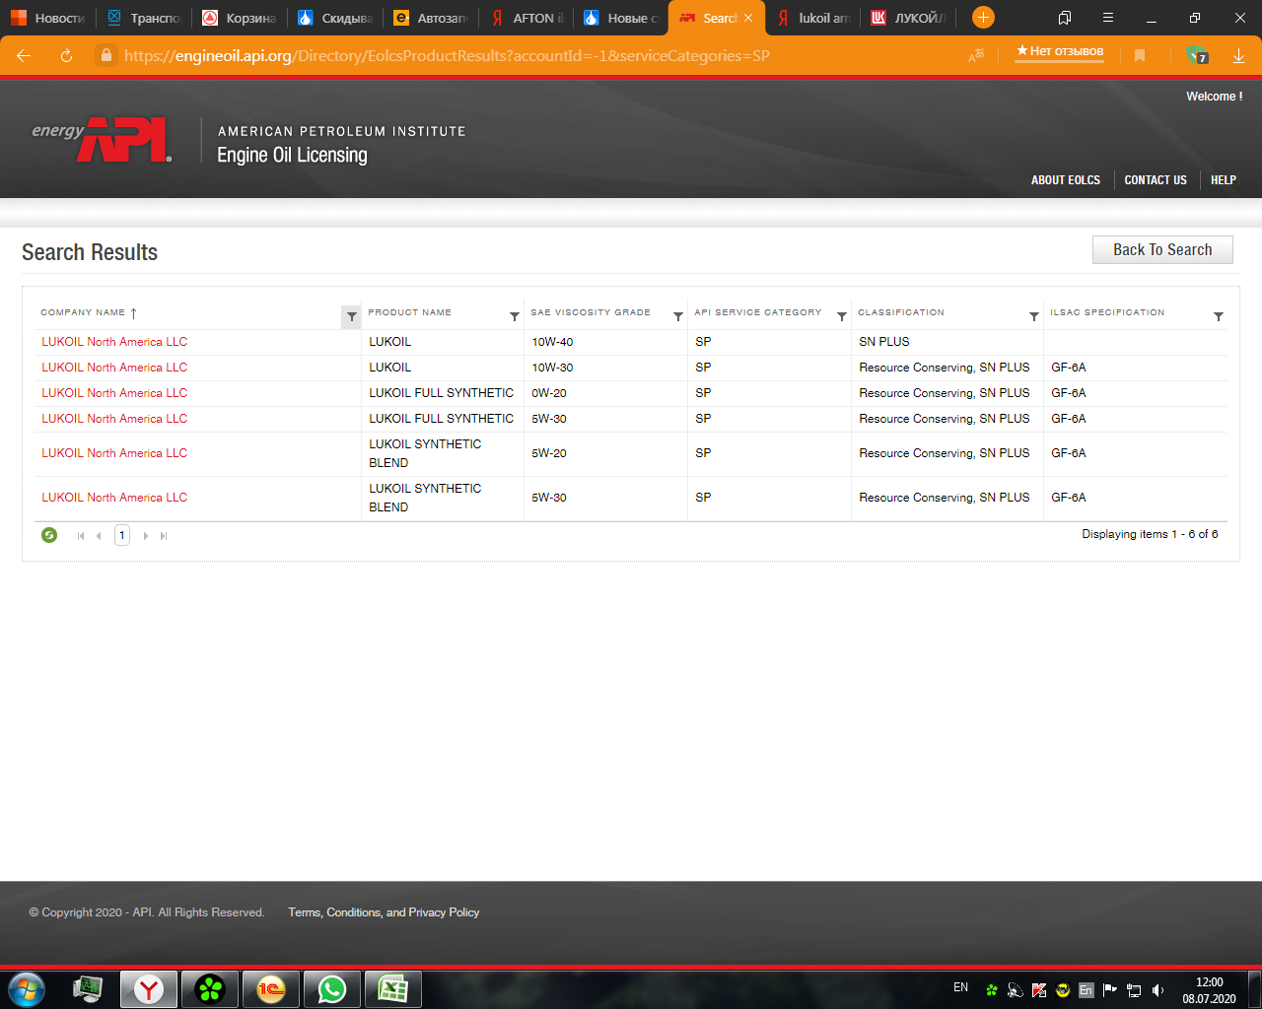Sort by the SAE Viscosity Grade header
This screenshot has width=1262, height=1009.
coord(591,312)
